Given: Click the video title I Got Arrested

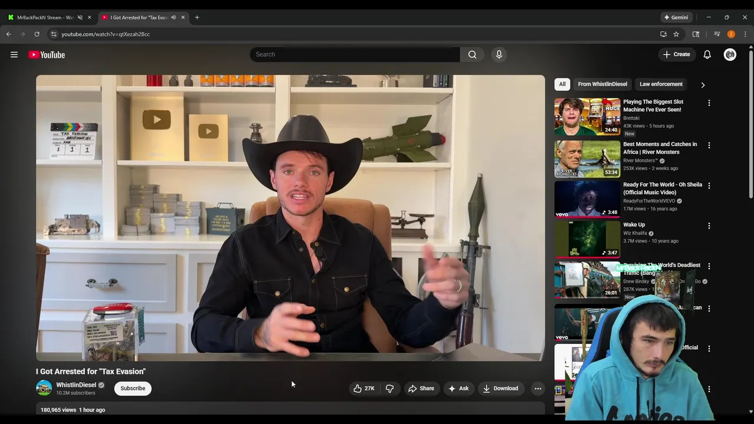Looking at the screenshot, I should [91, 372].
